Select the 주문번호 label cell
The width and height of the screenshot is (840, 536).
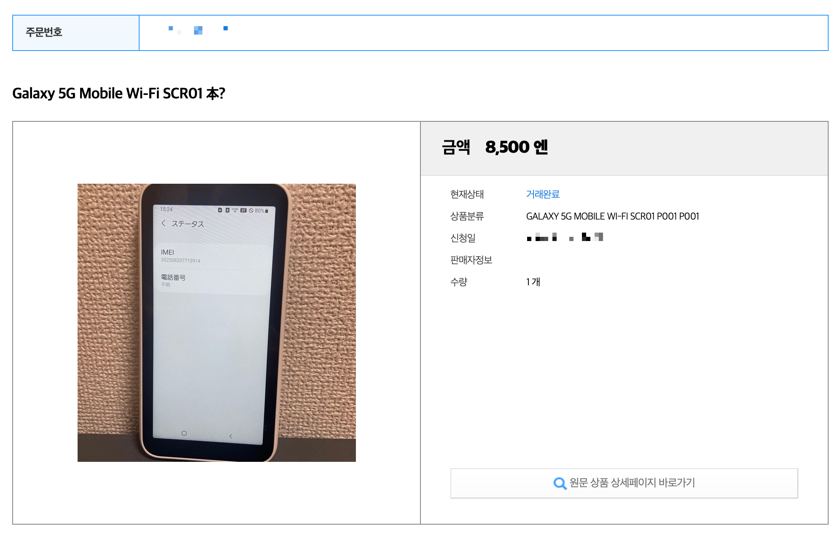click(x=76, y=33)
